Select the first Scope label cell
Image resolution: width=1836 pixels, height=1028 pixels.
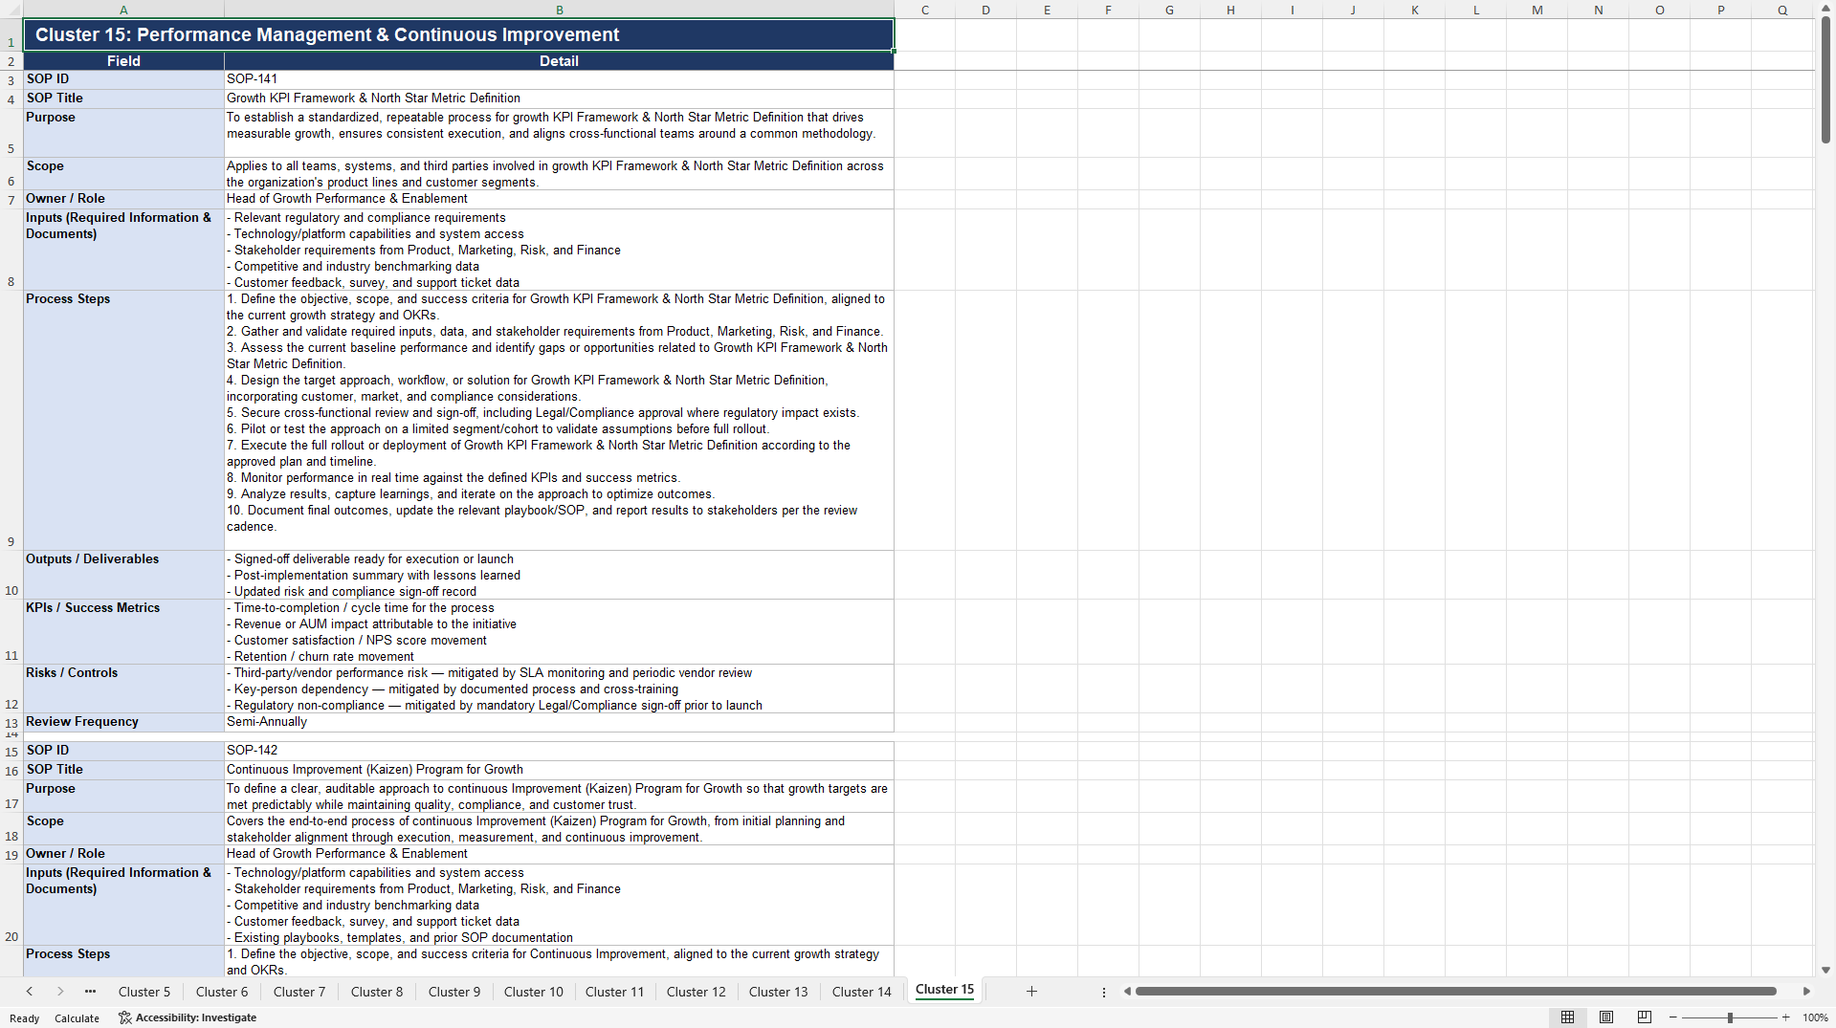[123, 173]
